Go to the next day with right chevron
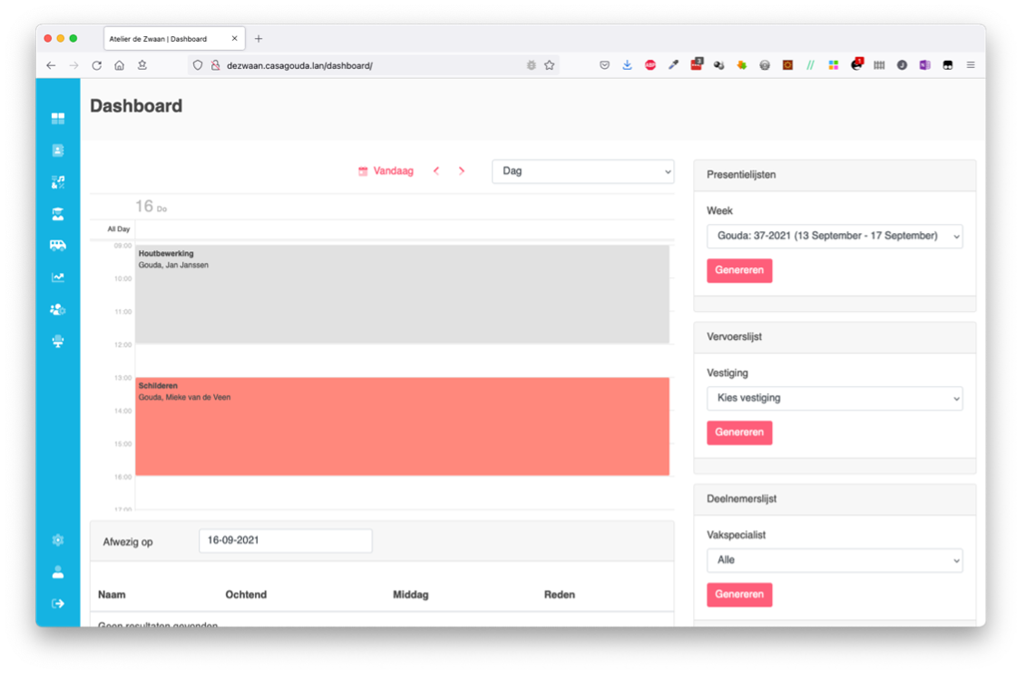1025x678 pixels. 462,170
